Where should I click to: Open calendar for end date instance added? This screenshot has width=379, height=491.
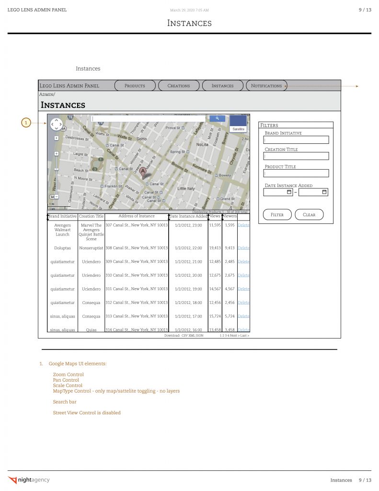[x=324, y=192]
